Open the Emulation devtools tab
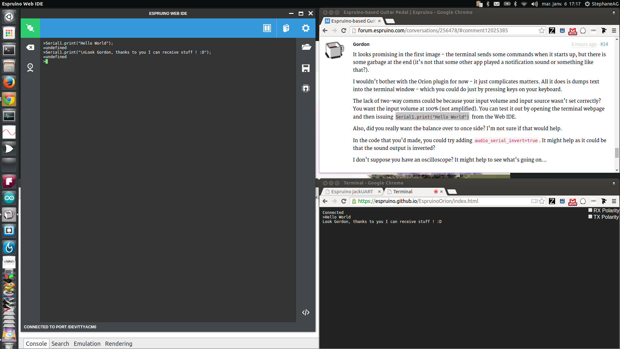The height and width of the screenshot is (349, 620). (87, 344)
